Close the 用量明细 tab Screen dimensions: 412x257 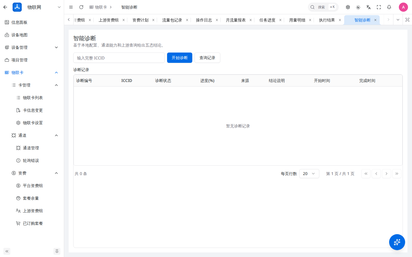click(310, 20)
